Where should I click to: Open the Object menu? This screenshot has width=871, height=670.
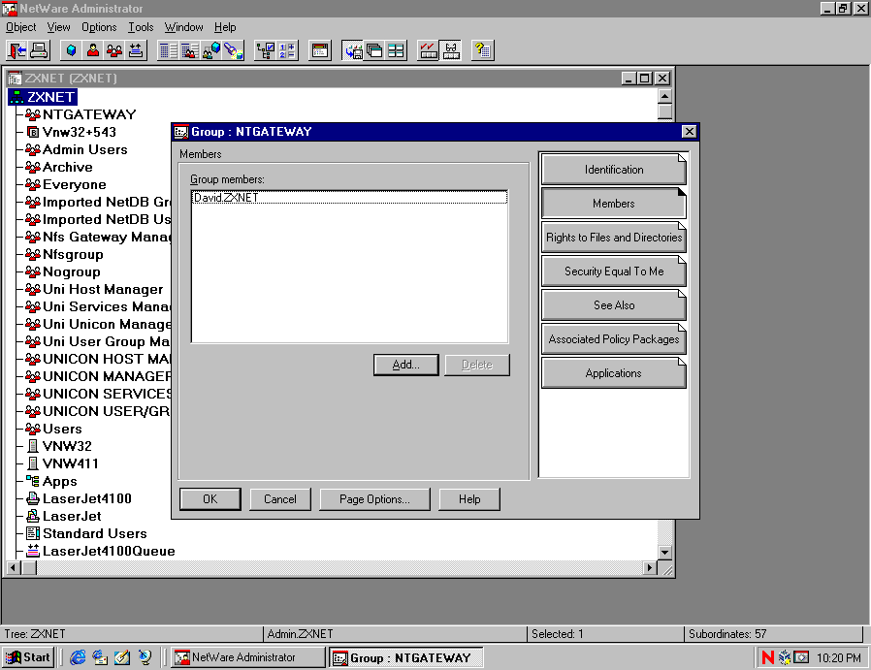(21, 27)
